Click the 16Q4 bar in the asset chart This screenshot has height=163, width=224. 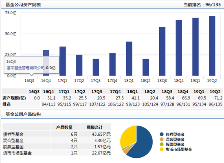(46, 63)
